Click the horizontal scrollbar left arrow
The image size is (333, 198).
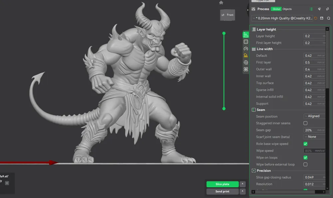click(x=253, y=192)
